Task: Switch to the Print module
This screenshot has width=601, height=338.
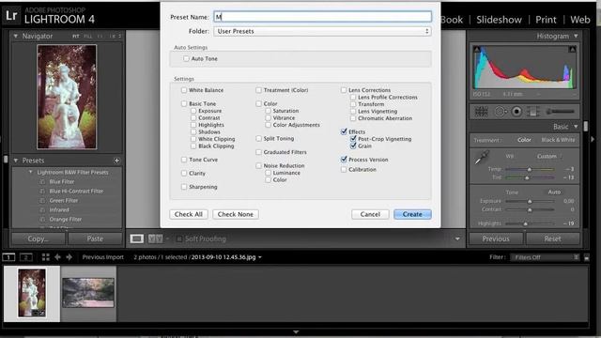Action: [x=546, y=20]
